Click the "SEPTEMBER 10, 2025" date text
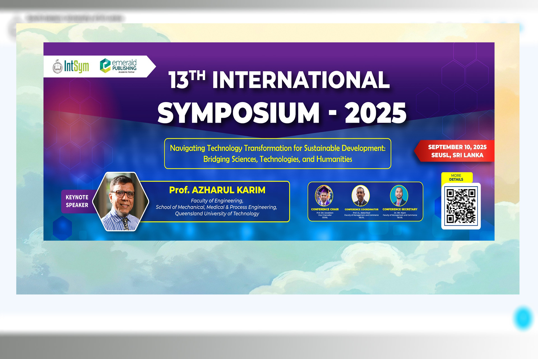This screenshot has width=538, height=359. (457, 147)
